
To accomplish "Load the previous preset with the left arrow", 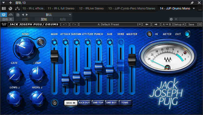I will 147,24.
